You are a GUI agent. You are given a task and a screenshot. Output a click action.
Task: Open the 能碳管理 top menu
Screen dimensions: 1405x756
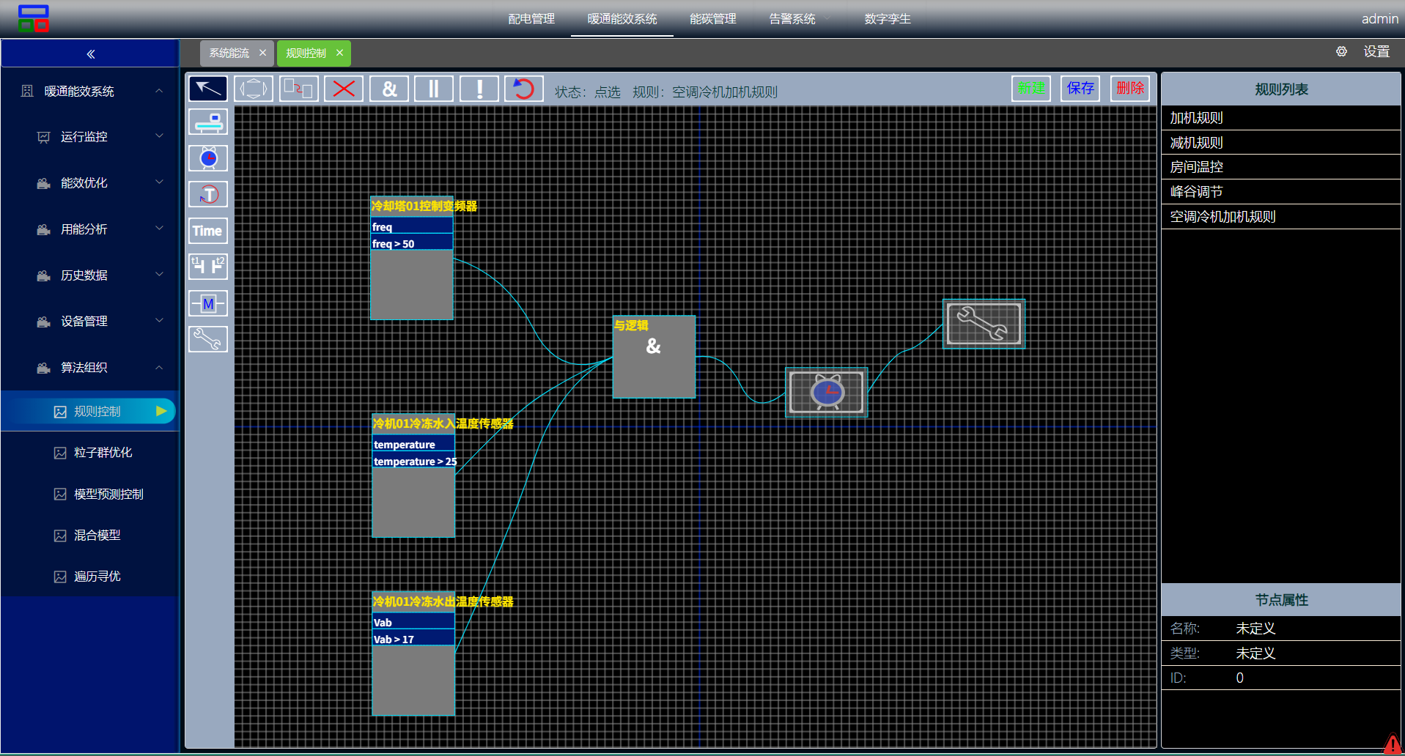click(712, 19)
